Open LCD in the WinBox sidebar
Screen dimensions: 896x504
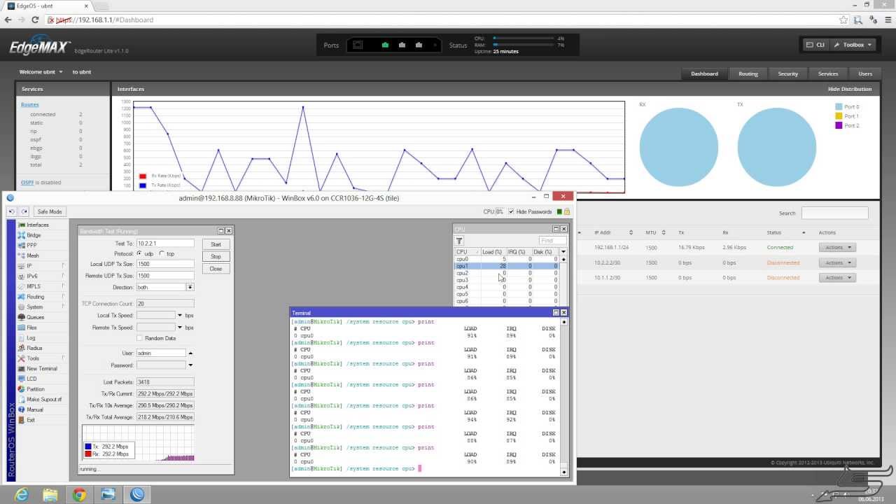(31, 379)
